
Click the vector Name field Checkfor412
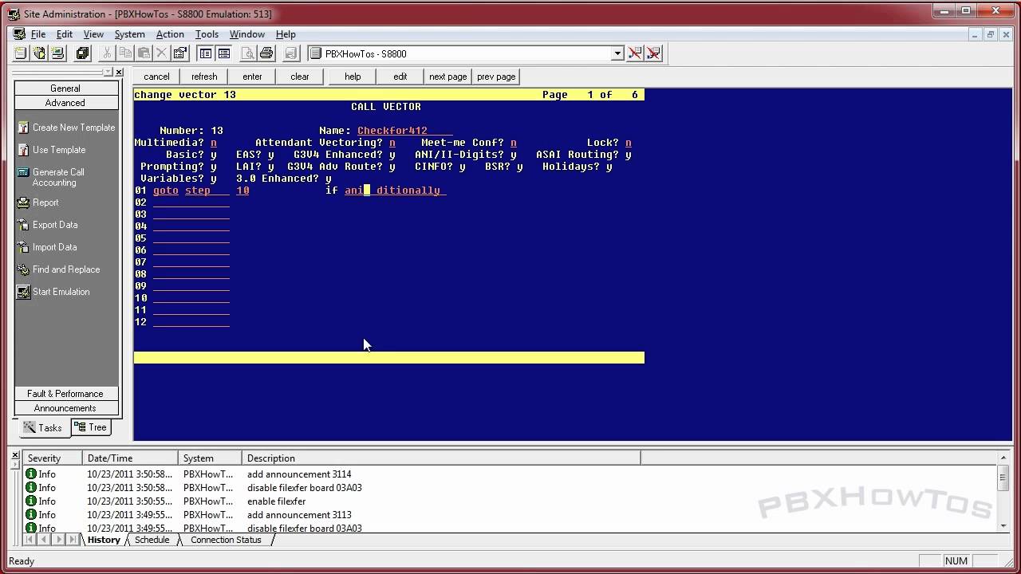405,131
